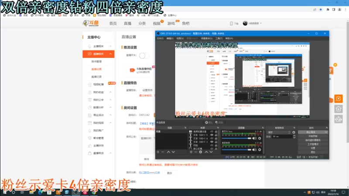Expand the 数据分析 sidebar section
The image size is (349, 196).
[110, 107]
